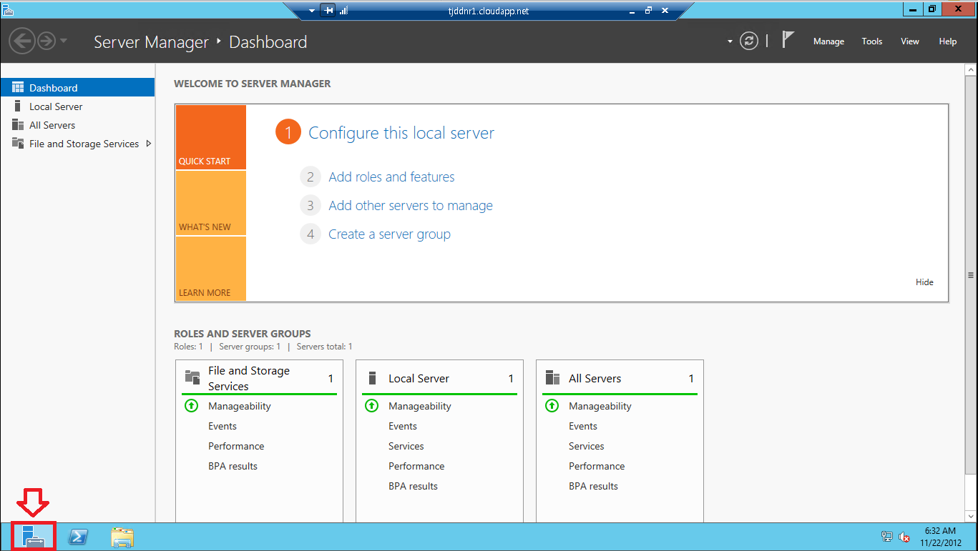Image resolution: width=978 pixels, height=551 pixels.
Task: Click the Back navigation arrow
Action: (22, 41)
